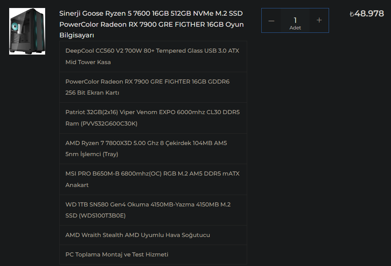Select the WD 1TB SN580 SSD row
391x266 pixels.
pyautogui.click(x=153, y=210)
